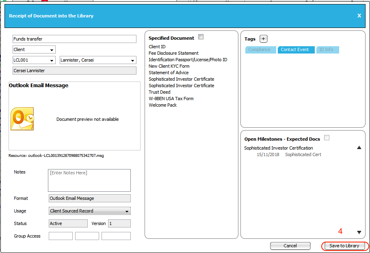Viewport: 370px width, 253px height.
Task: Toggle the ID Info tag
Action: [327, 50]
